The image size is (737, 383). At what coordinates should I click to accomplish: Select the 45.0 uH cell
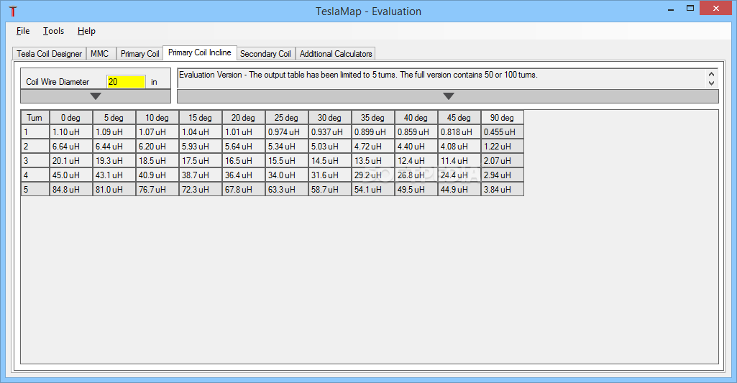[x=71, y=175]
